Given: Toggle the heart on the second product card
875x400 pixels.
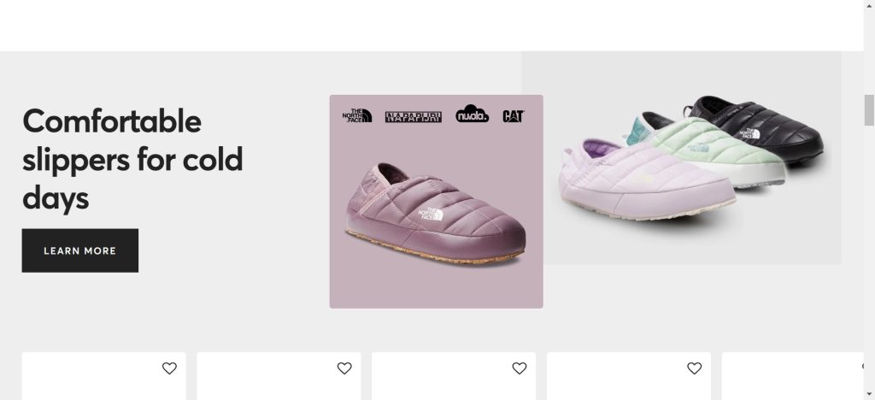Looking at the screenshot, I should 344,368.
